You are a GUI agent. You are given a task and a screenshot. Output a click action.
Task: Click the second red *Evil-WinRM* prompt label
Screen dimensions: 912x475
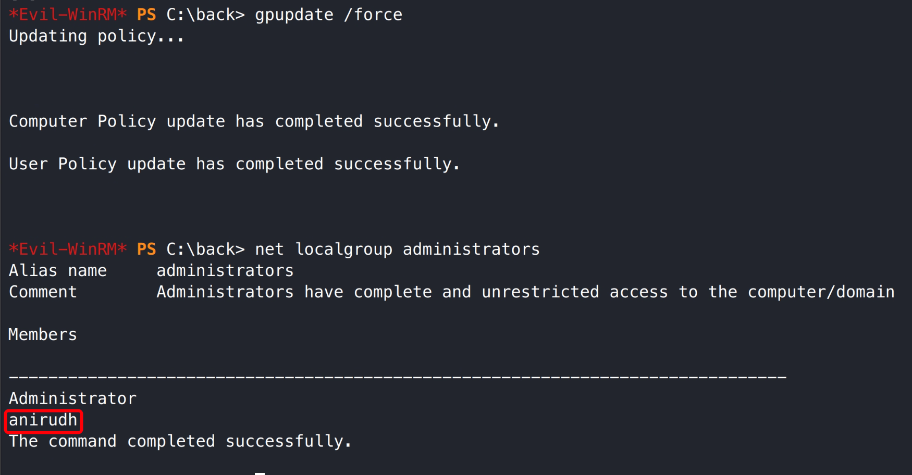tap(68, 249)
